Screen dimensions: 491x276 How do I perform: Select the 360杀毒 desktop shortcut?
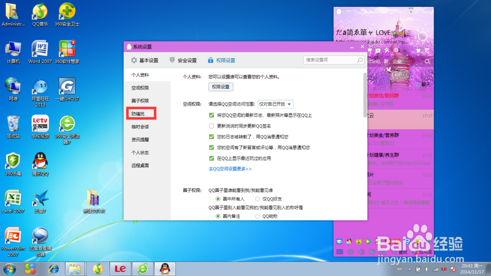13,164
